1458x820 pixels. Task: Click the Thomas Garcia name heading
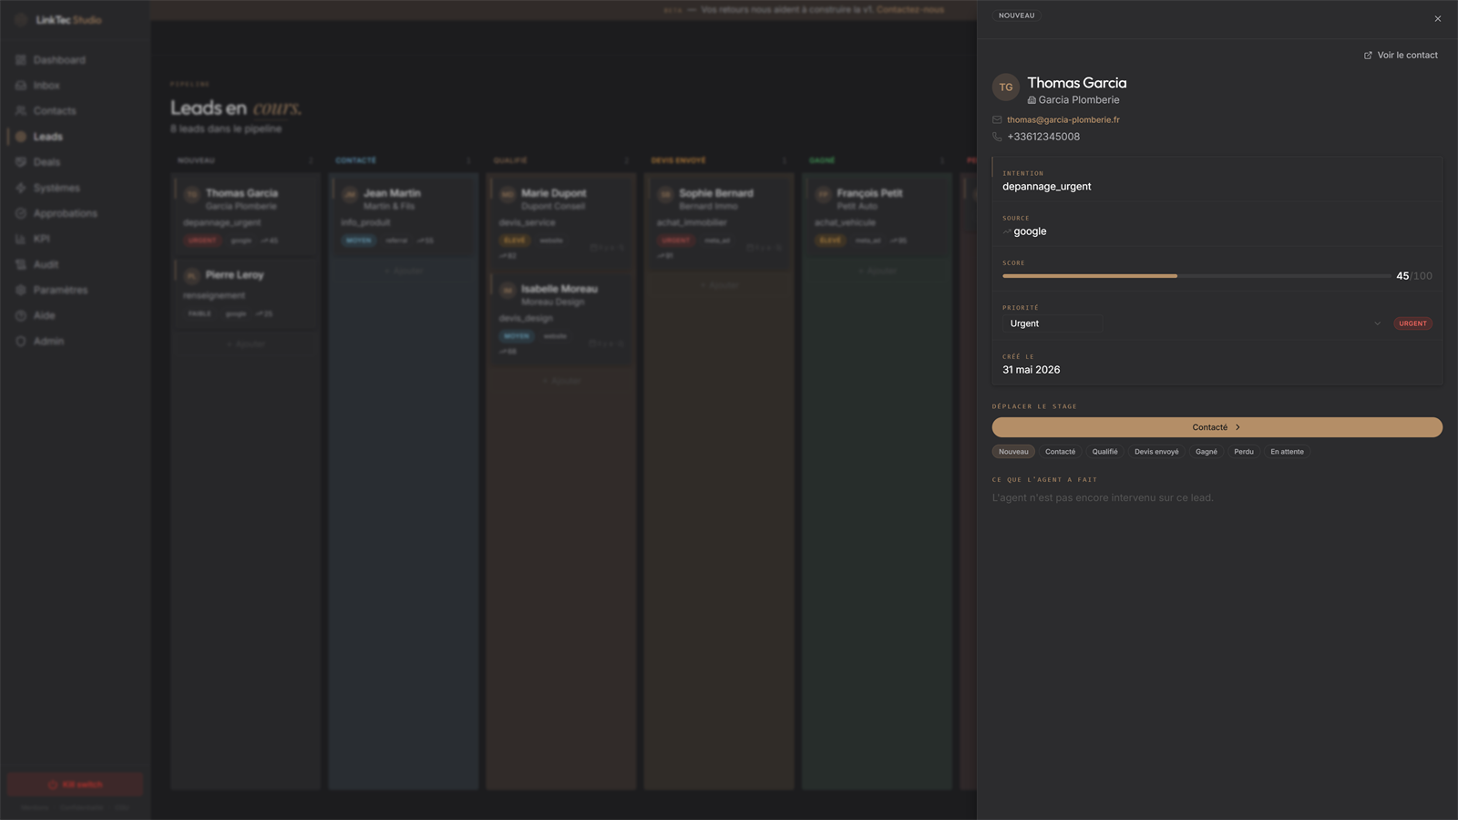tap(1077, 83)
